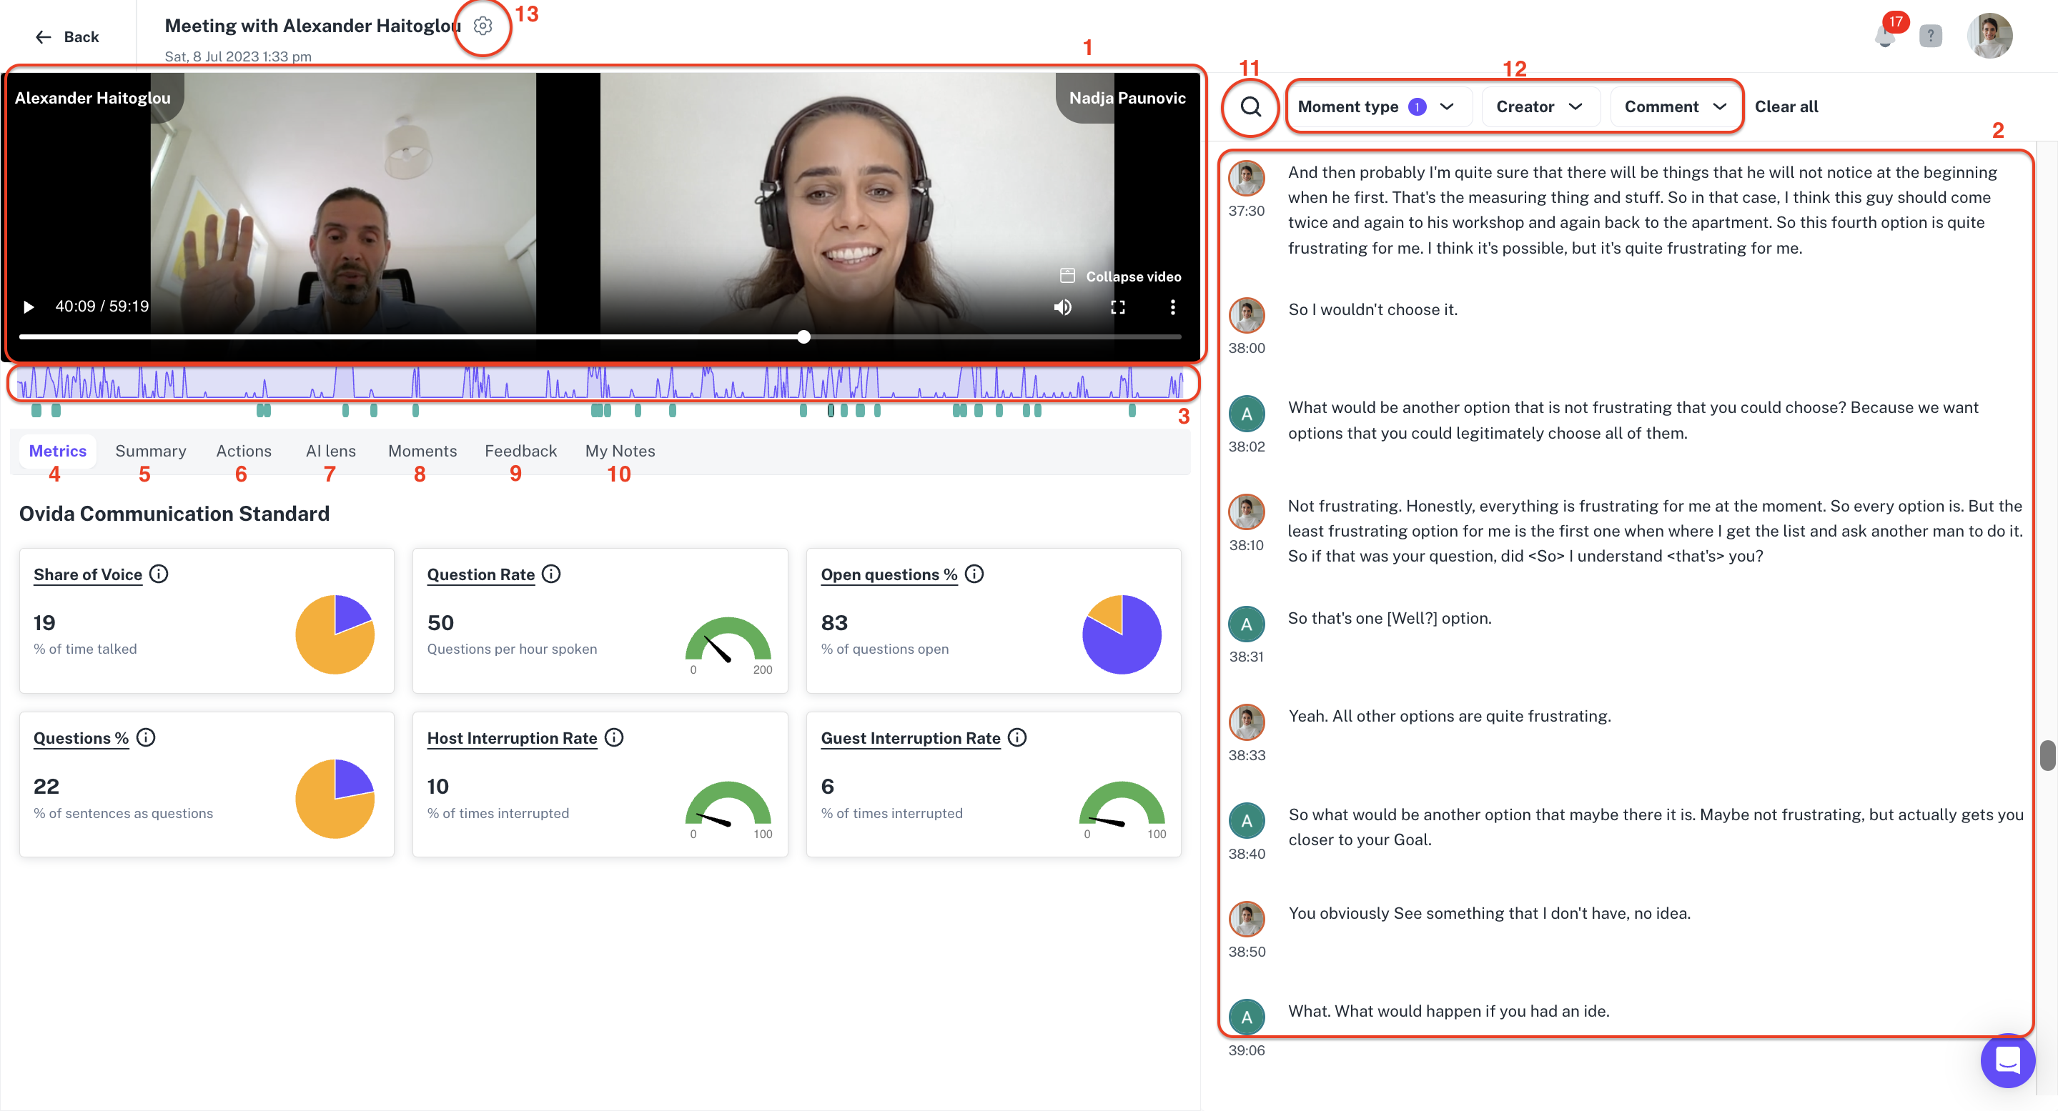Switch to the My Notes tab
The image size is (2058, 1111).
pos(620,452)
